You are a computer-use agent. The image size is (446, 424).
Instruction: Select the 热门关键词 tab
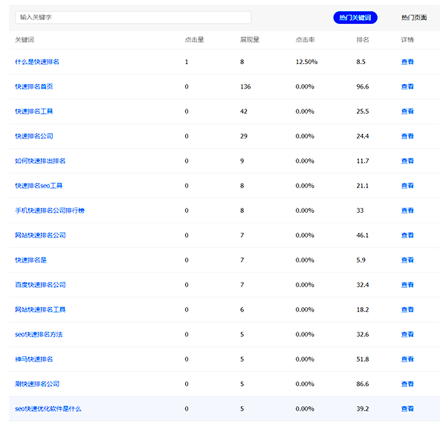[355, 17]
